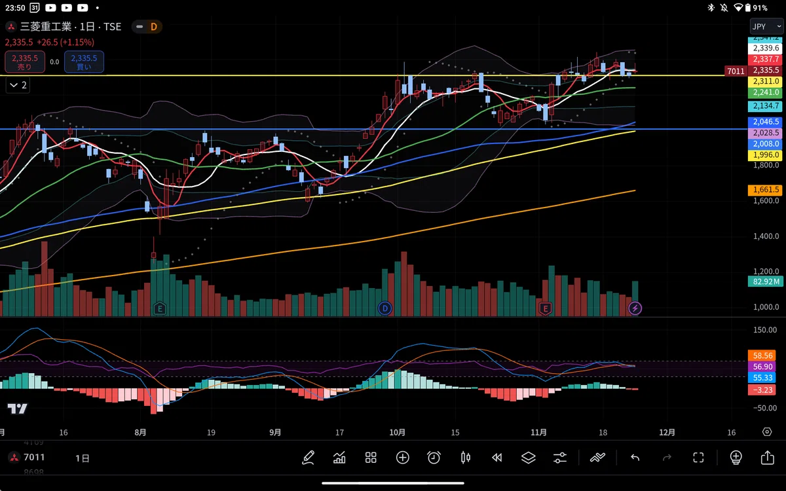Undo the last chart action
786x491 pixels.
[635, 458]
